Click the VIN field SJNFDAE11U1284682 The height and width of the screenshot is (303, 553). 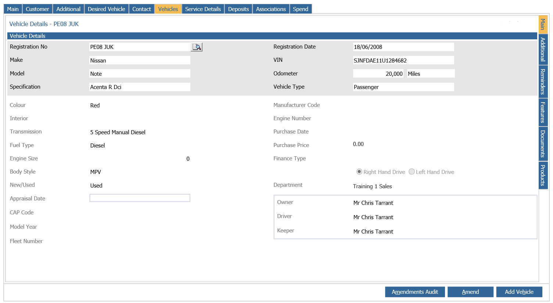[x=403, y=60]
